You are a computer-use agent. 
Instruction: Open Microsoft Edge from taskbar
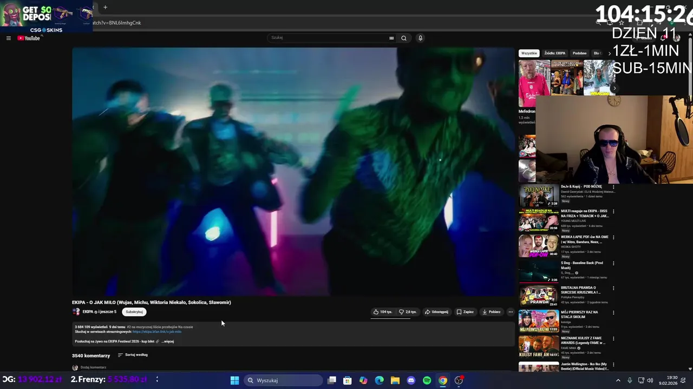tap(380, 380)
